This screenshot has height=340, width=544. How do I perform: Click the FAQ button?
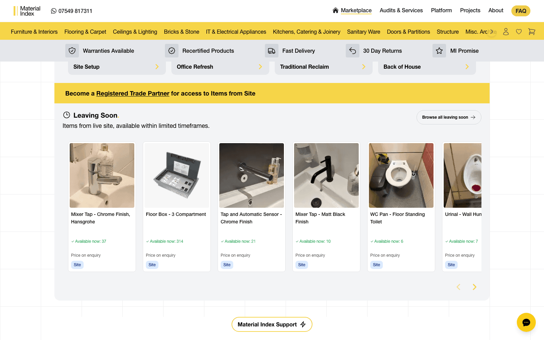tap(521, 11)
